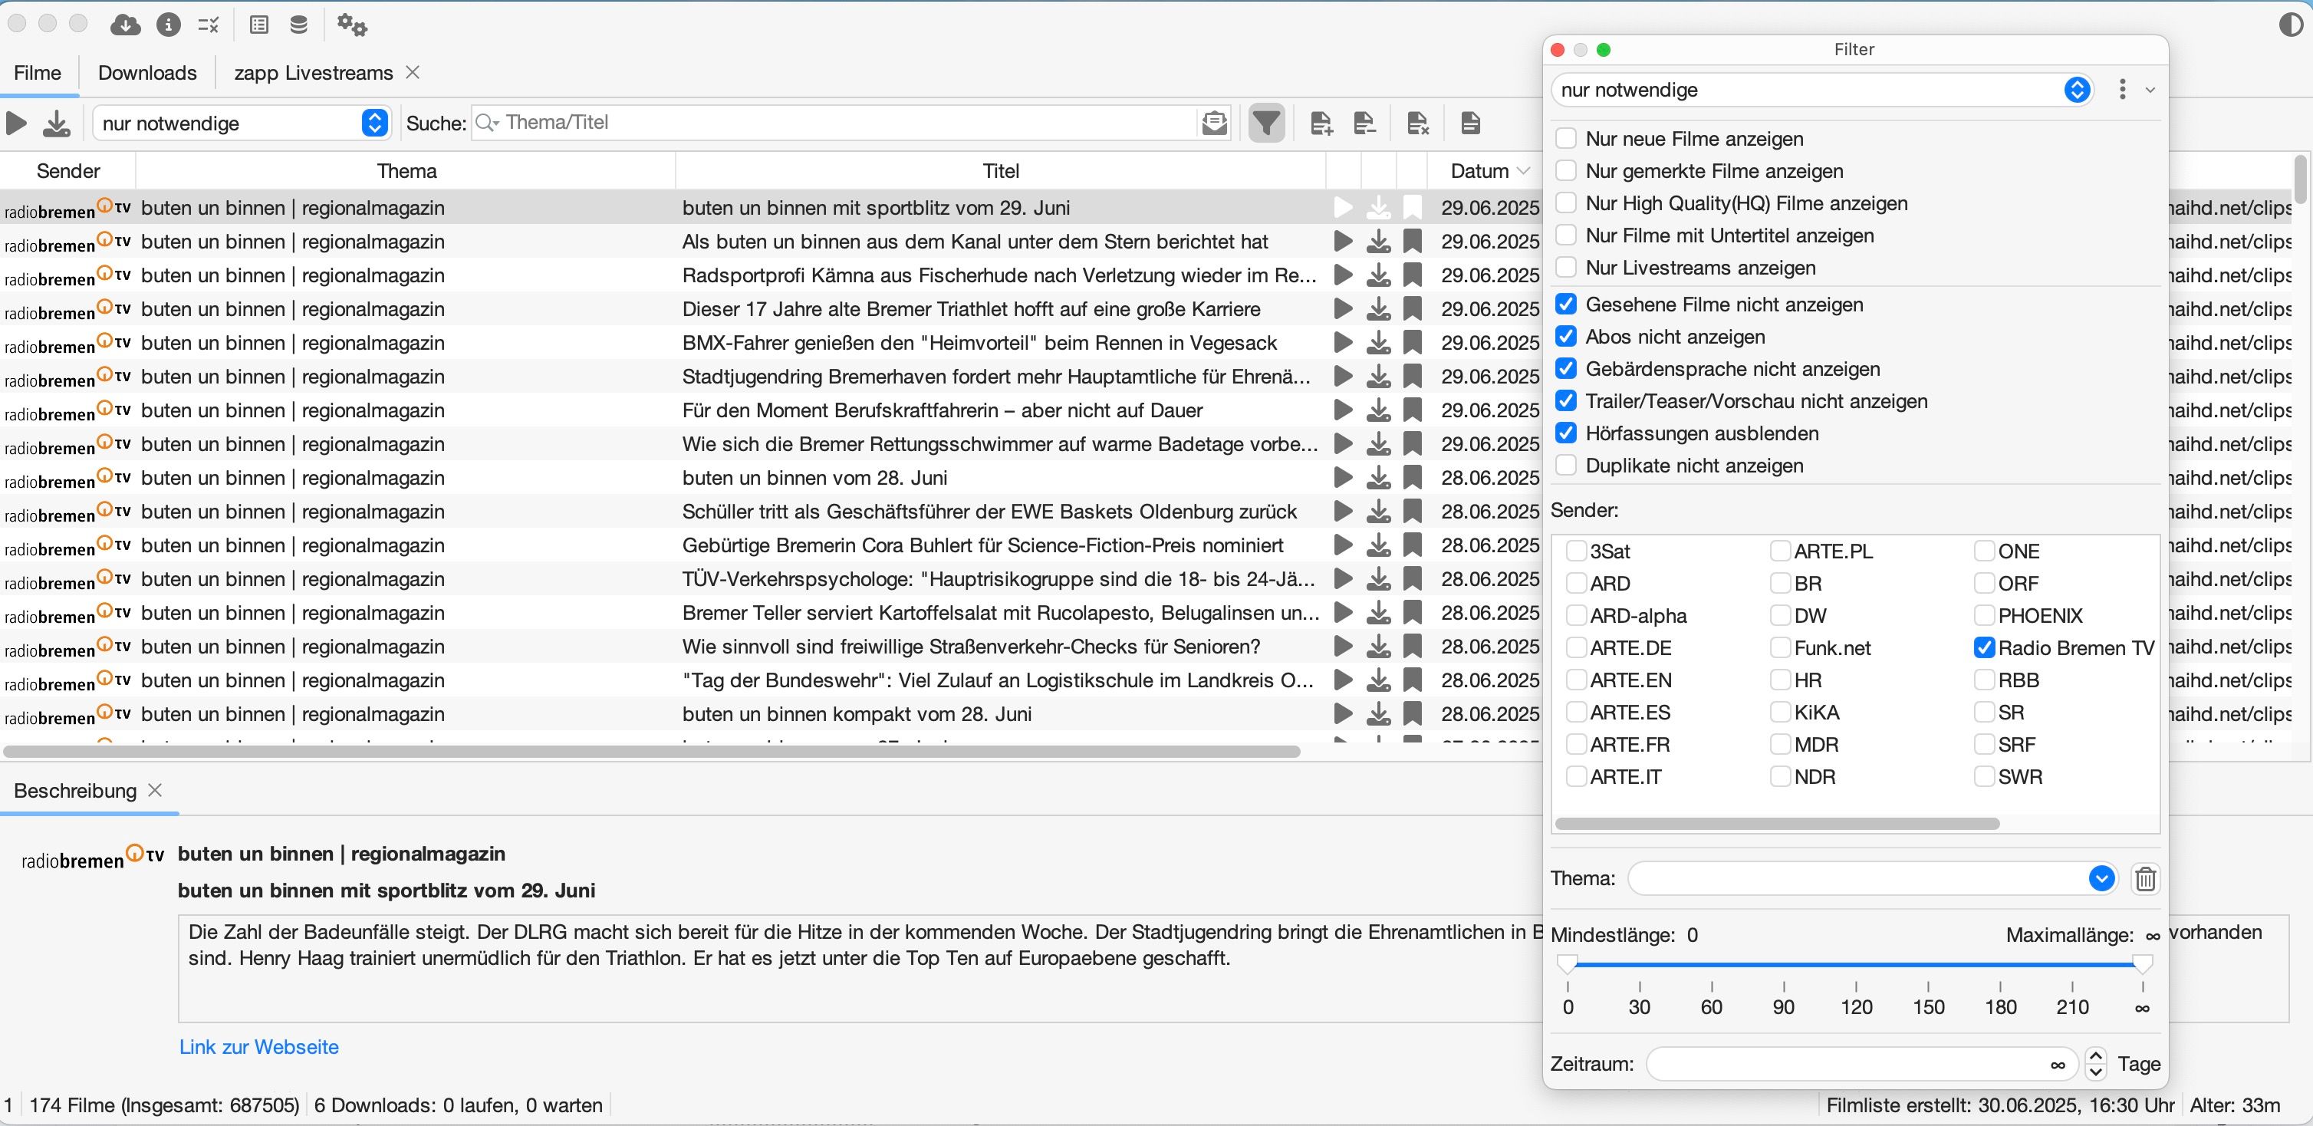The image size is (2313, 1126).
Task: Expand the chevron beside filter menu dots
Action: click(x=2150, y=90)
